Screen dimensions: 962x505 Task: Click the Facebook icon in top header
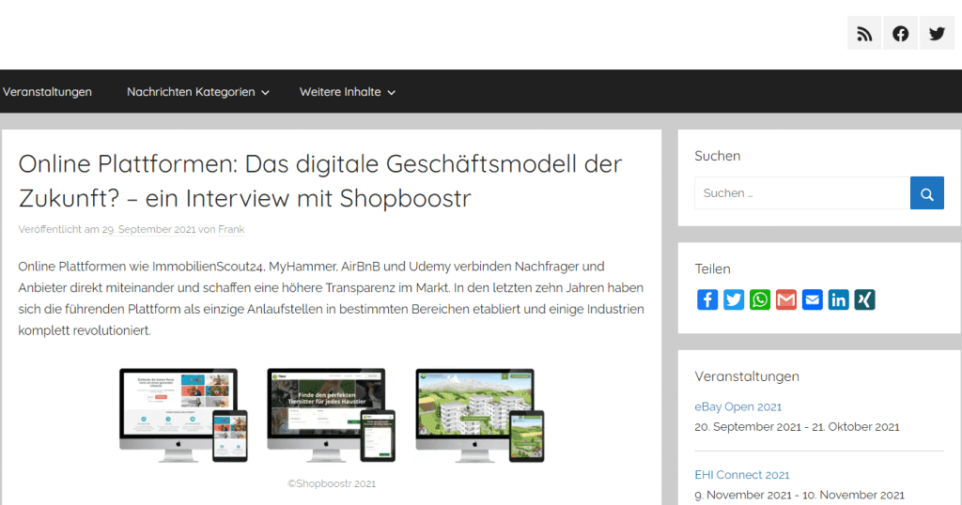[x=900, y=34]
